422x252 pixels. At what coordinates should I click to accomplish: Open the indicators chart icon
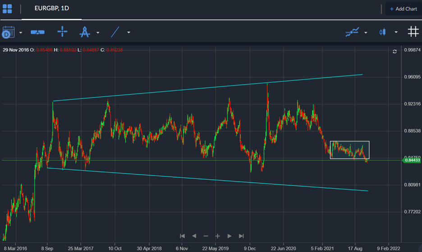pyautogui.click(x=352, y=32)
